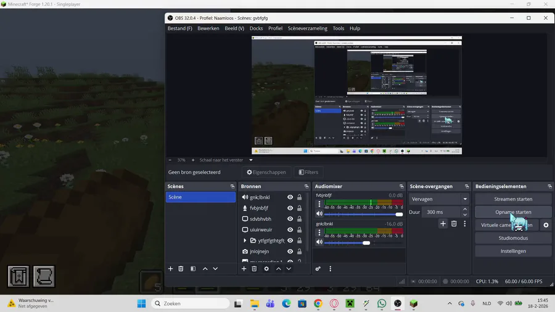Open fvbjnbfjf mixer channel options menu
The height and width of the screenshot is (312, 555).
pos(319,203)
